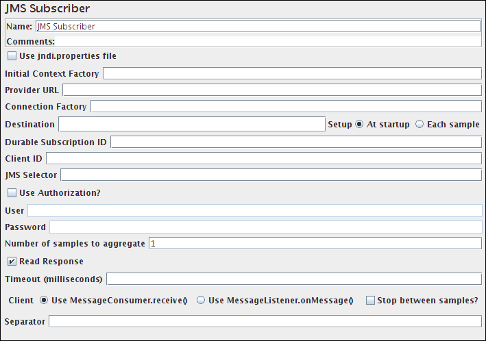Click the JMS Selector field
Viewport: 486px width, 341px height.
point(271,175)
